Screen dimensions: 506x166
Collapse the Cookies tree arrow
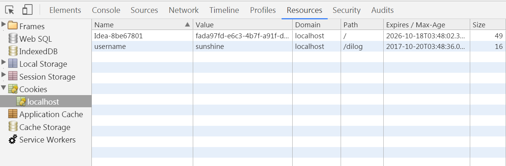4,88
